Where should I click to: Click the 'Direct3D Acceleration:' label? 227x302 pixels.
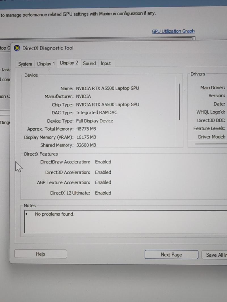coord(68,172)
